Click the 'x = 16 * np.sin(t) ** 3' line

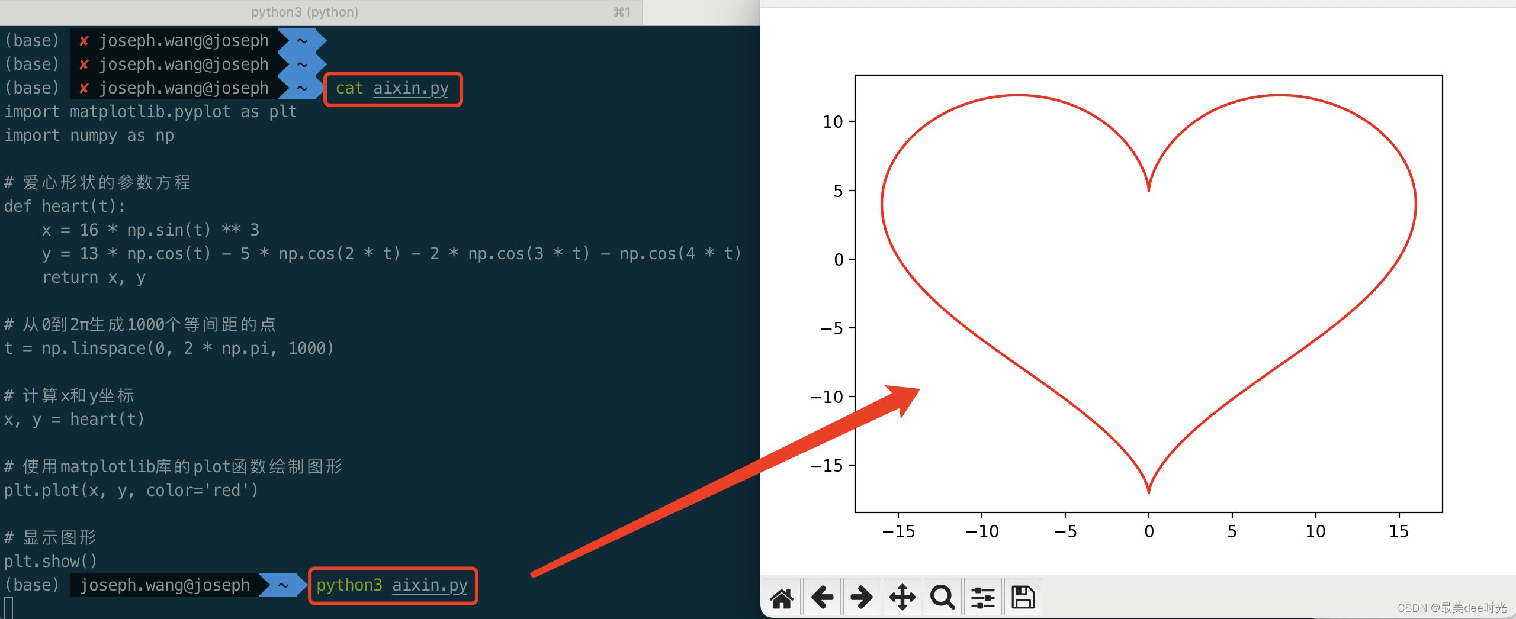[x=151, y=230]
